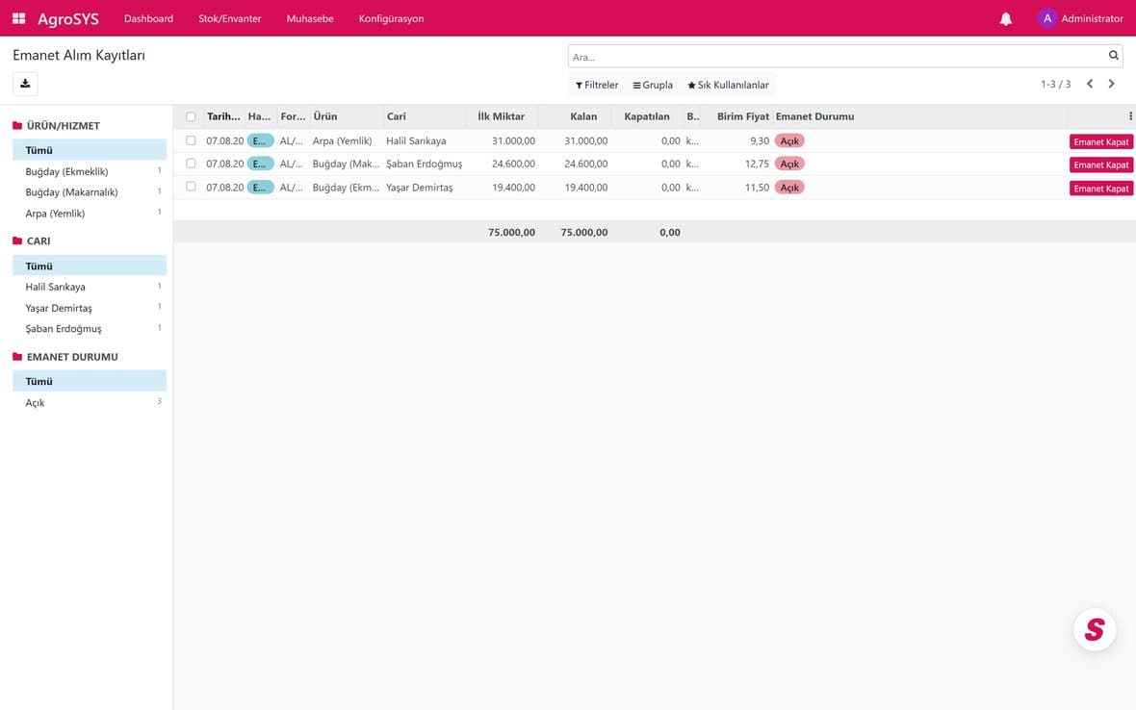Click the 1-3 / 3 pager counter
Viewport: 1136px width, 710px height.
[x=1055, y=84]
